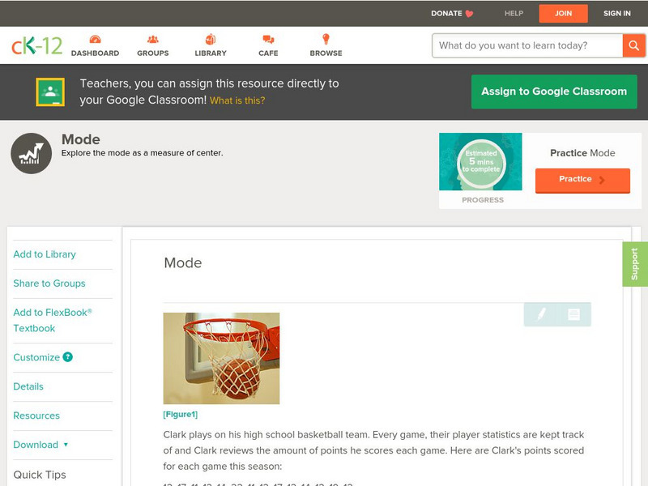Click Assign to Google Classroom button
Image resolution: width=648 pixels, height=486 pixels.
(554, 92)
